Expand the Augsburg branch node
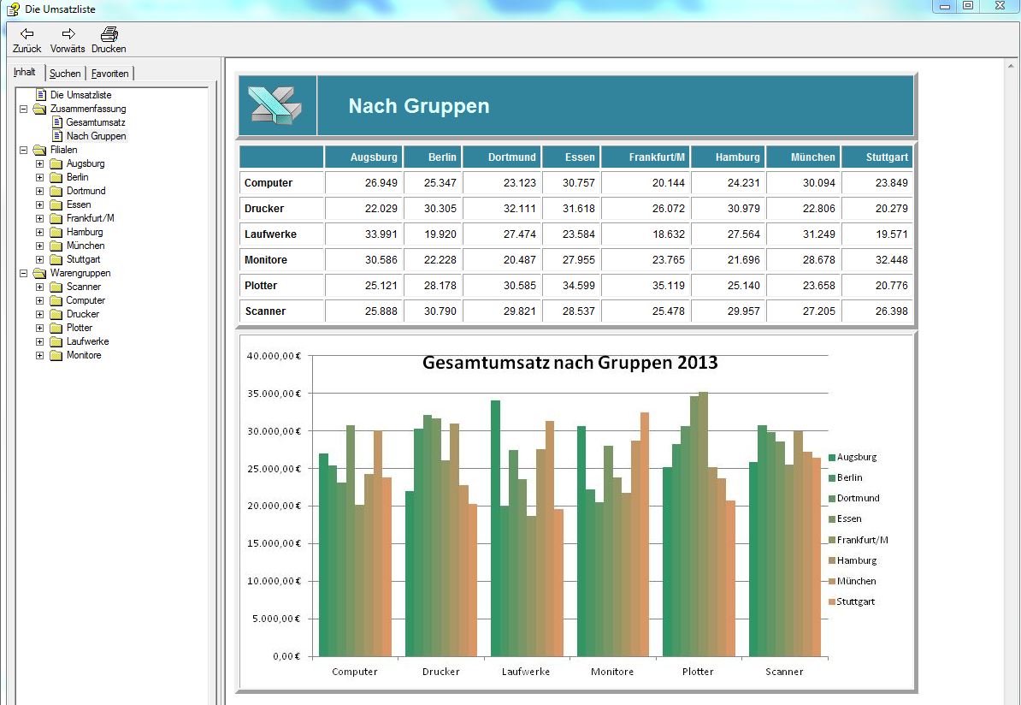 [39, 163]
